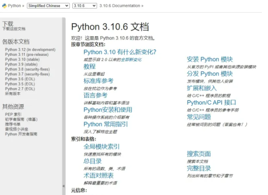The image size is (268, 195).
Task: Open Python 3.10 有什么新变化? link
Action: [120, 52]
